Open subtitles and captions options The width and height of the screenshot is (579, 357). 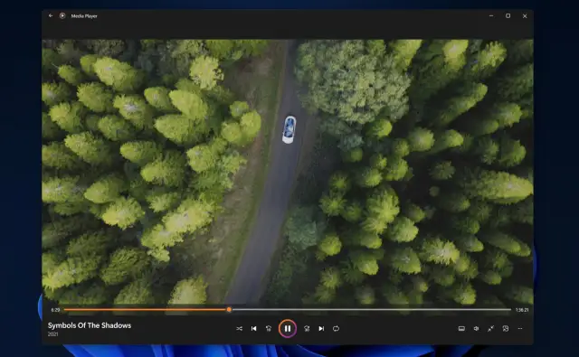pos(461,329)
